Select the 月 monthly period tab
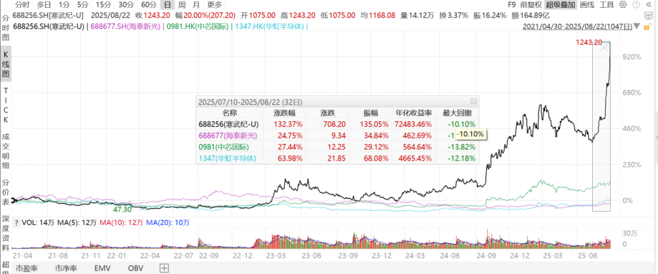This screenshot has height=274, width=658. tap(196, 5)
